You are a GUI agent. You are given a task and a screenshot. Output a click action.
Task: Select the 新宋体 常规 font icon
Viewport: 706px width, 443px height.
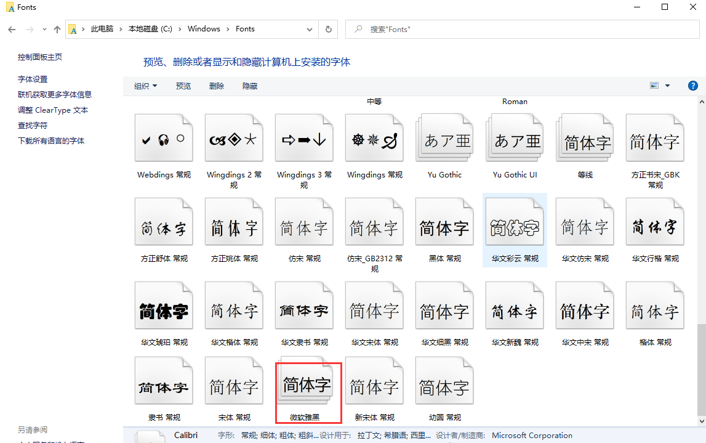[x=375, y=381]
